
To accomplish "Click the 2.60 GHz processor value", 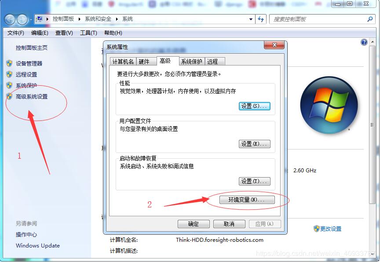I will click(x=305, y=171).
